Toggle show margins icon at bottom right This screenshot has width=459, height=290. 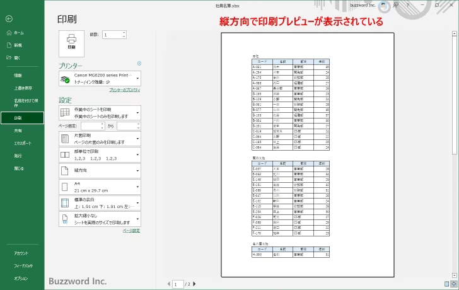point(446,284)
